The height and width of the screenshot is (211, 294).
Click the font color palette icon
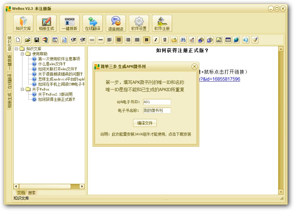(x=201, y=40)
